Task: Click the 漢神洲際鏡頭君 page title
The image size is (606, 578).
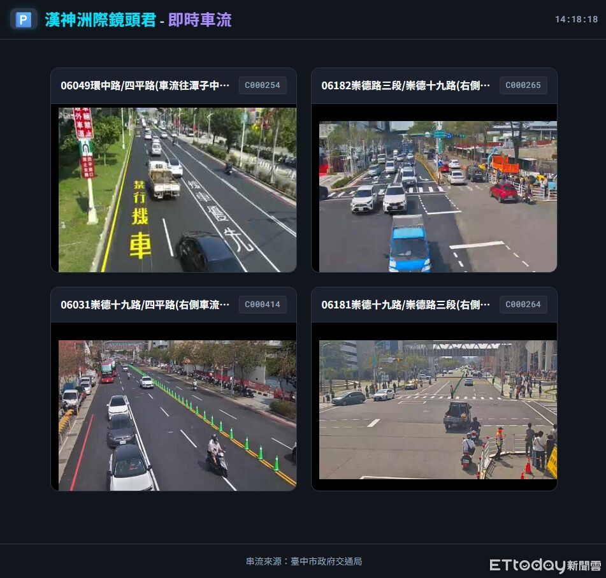Action: coord(100,20)
